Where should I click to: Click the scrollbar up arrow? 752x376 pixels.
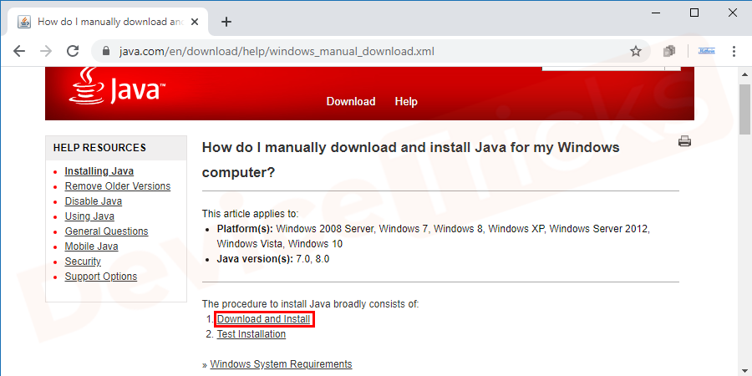coord(744,74)
